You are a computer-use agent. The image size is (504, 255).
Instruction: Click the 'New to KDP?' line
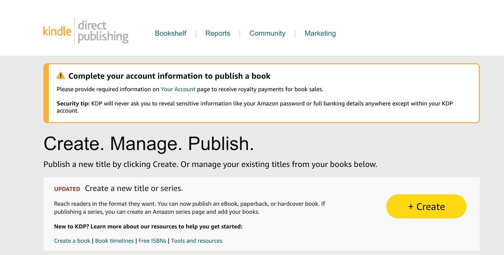click(x=148, y=227)
